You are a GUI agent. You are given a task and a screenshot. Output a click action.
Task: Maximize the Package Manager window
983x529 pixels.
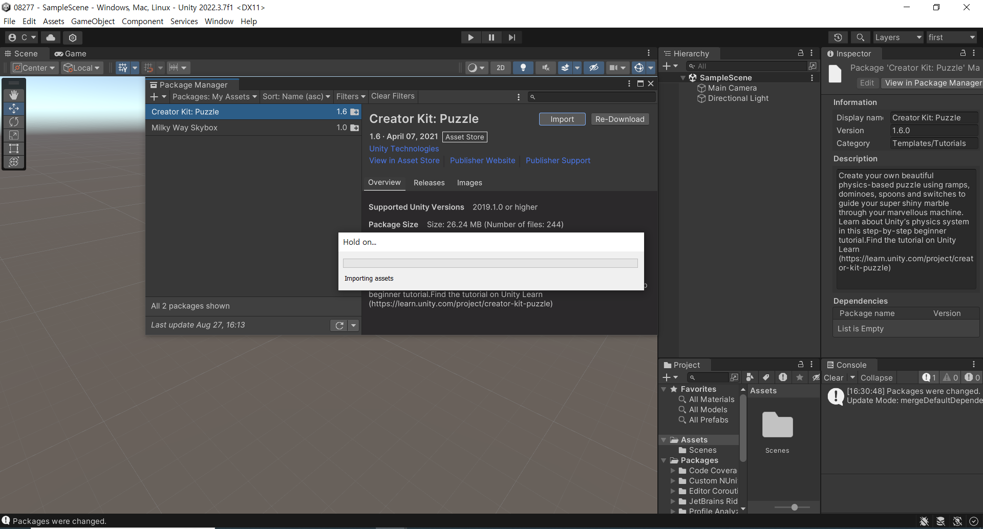[640, 83]
